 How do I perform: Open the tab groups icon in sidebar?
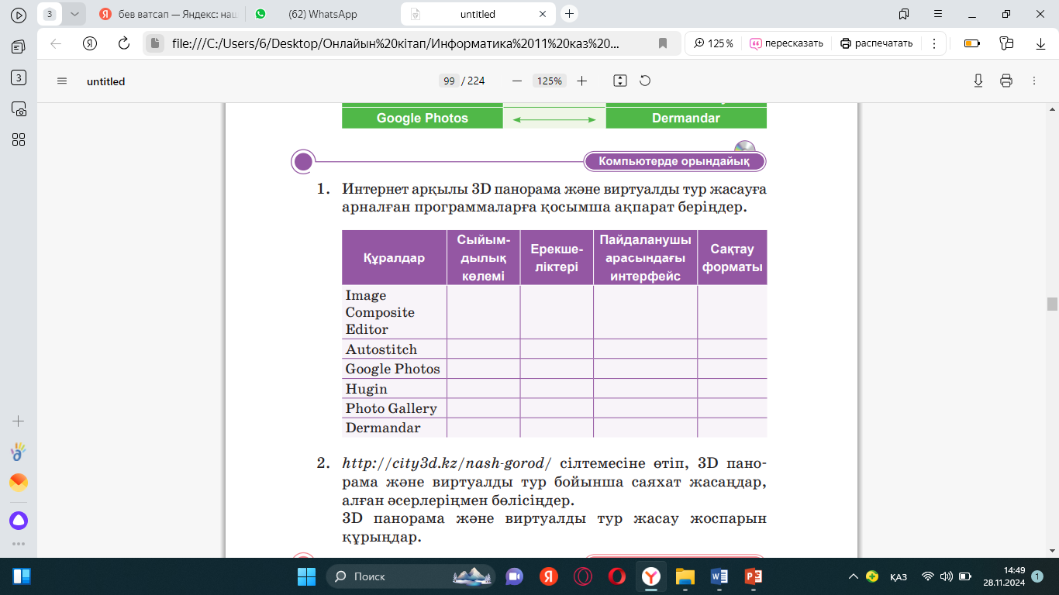click(19, 47)
